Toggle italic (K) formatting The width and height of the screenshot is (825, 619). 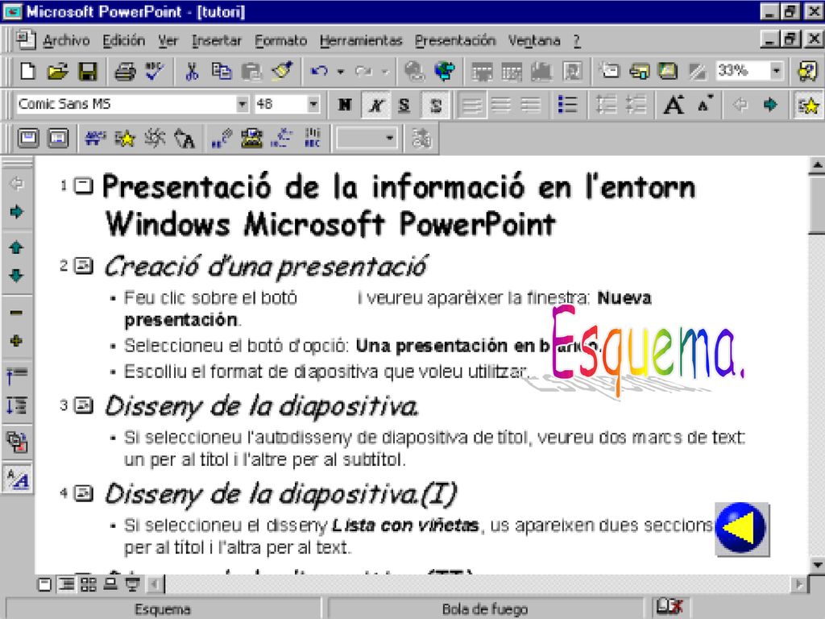tap(375, 104)
